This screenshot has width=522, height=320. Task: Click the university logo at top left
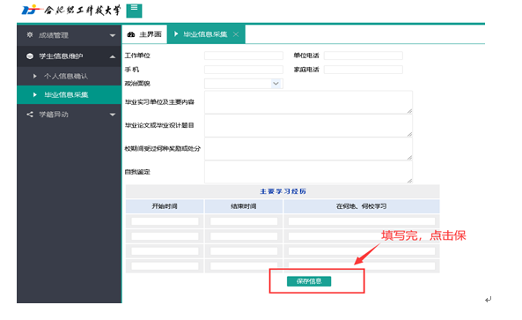coord(71,10)
